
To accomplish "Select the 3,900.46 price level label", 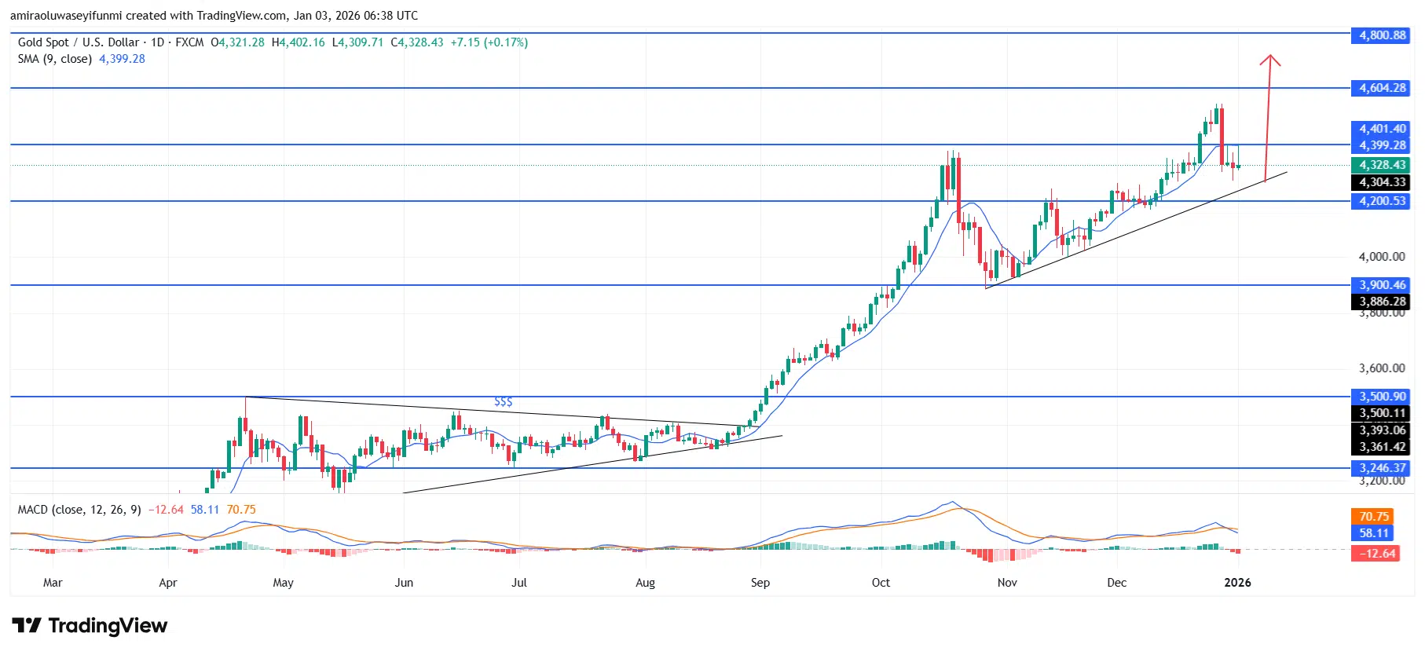I will (1382, 285).
